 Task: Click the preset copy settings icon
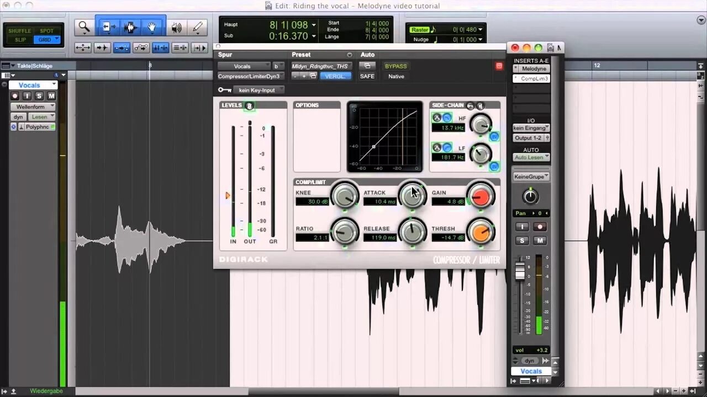313,76
